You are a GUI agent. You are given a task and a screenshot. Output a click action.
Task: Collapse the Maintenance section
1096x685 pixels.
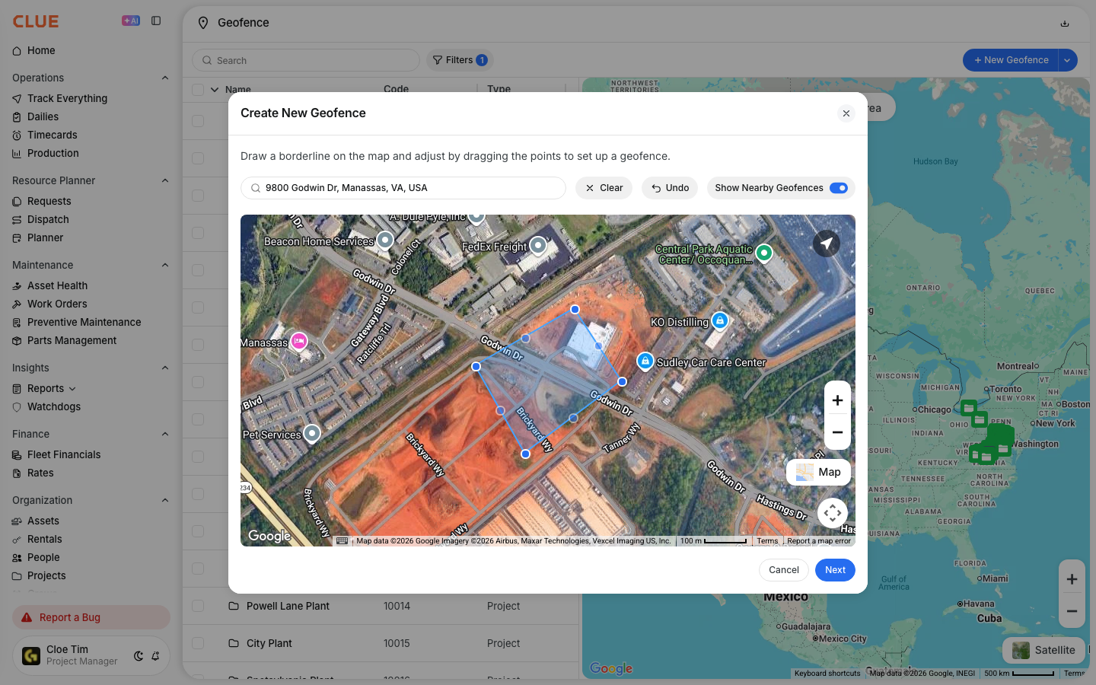pos(165,265)
